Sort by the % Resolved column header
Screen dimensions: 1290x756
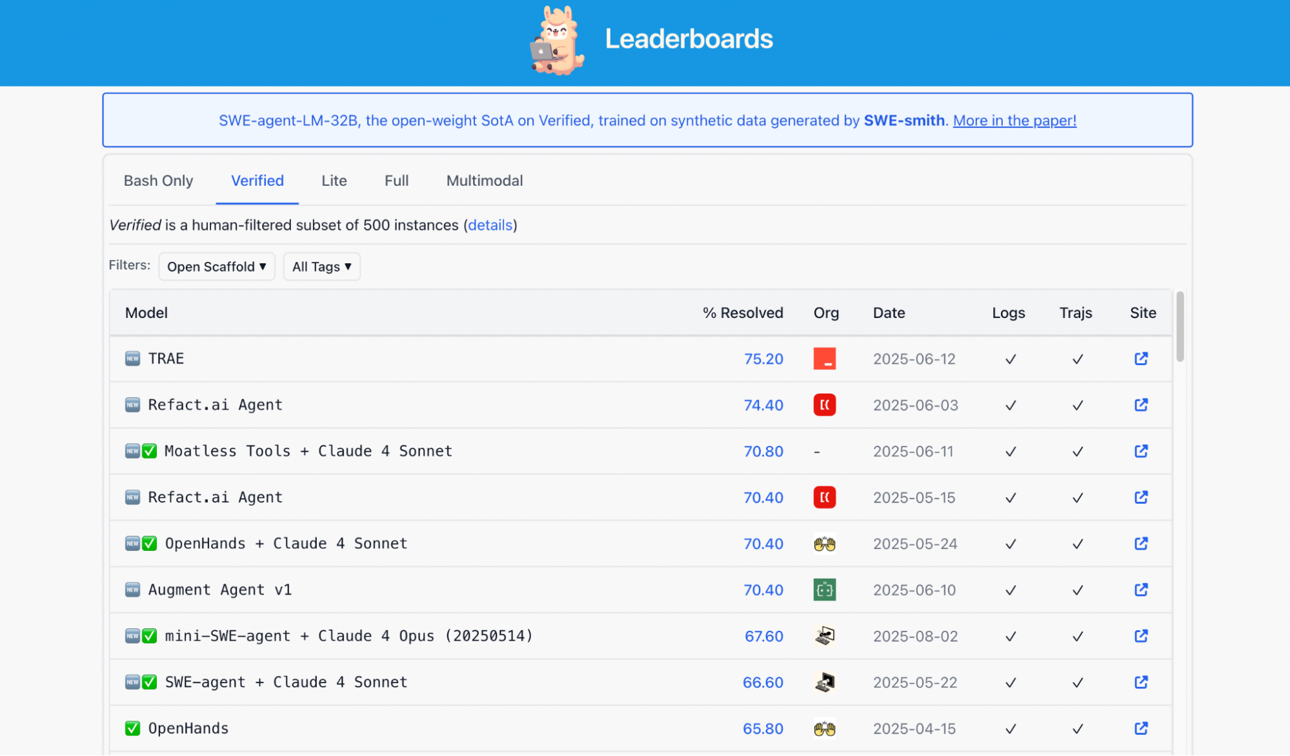743,313
